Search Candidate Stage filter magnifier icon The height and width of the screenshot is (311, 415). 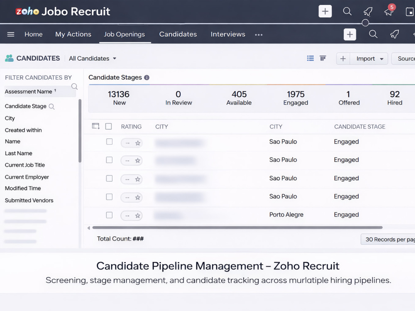(x=51, y=107)
